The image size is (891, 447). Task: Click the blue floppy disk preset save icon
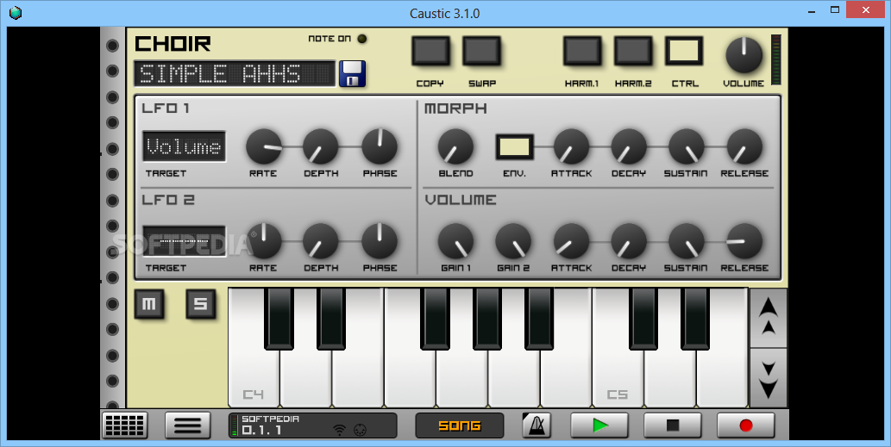click(352, 74)
